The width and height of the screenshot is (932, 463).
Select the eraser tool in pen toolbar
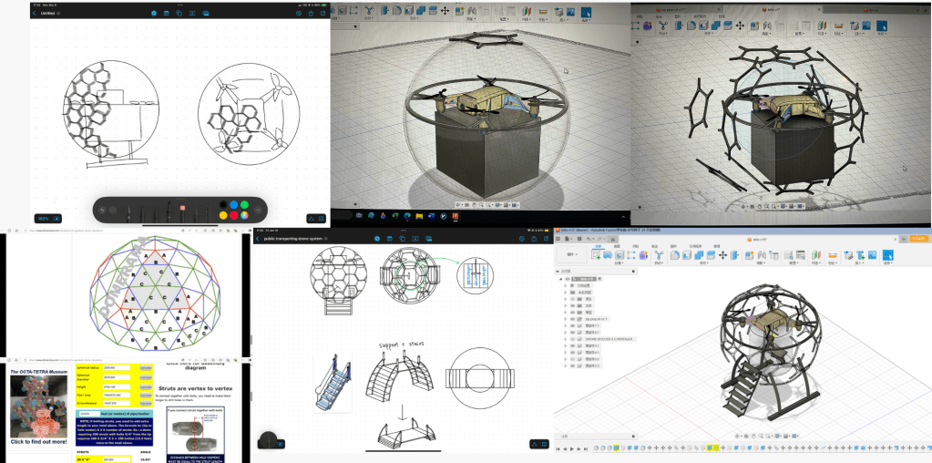click(x=182, y=210)
